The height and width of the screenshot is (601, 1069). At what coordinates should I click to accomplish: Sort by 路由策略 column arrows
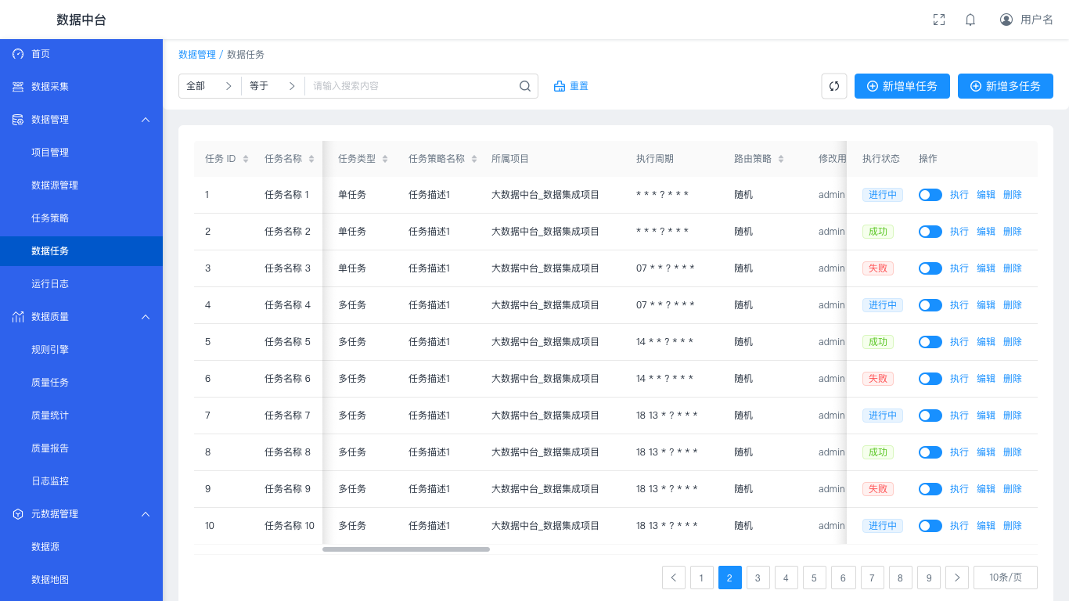click(781, 159)
